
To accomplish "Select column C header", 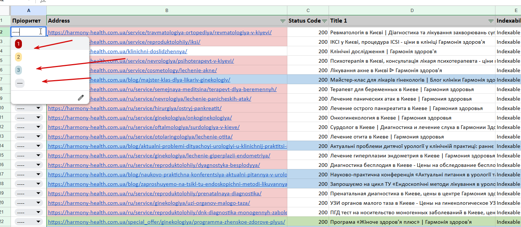I will 308,11.
